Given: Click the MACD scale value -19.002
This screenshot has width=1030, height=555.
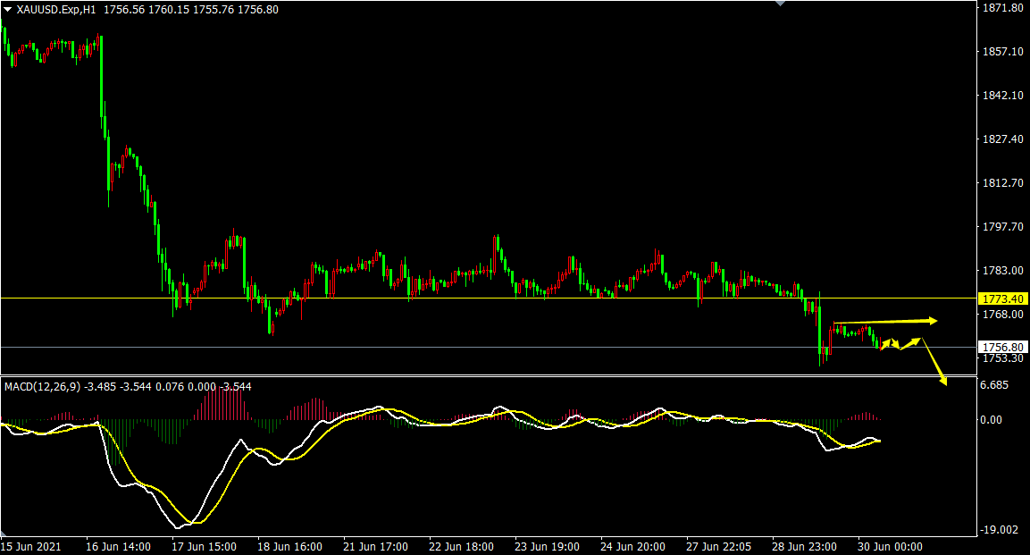Looking at the screenshot, I should pos(999,530).
